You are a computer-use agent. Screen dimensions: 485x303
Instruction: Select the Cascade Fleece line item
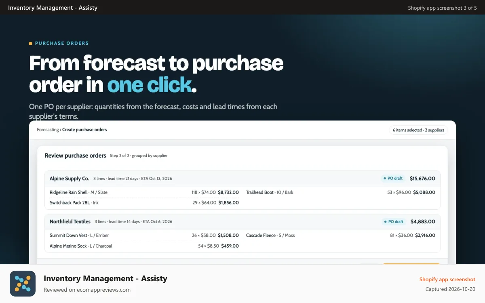pos(270,235)
